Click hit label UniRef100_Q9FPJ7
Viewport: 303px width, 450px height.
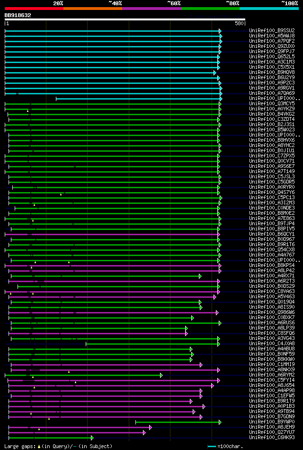pyautogui.click(x=272, y=52)
